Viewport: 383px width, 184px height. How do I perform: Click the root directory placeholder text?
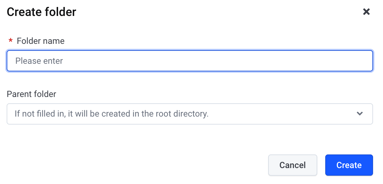click(112, 114)
